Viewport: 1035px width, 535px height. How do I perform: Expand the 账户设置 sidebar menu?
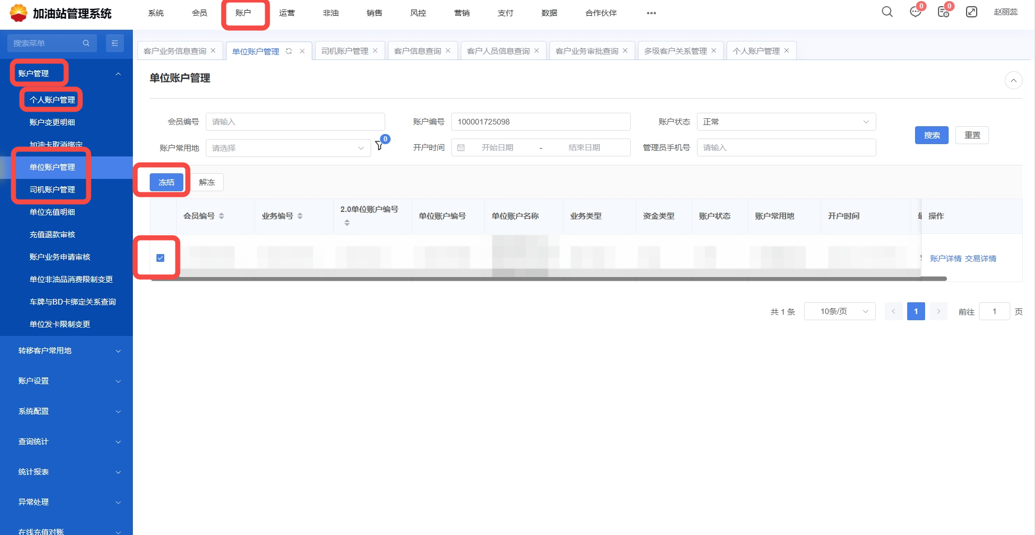(x=66, y=381)
